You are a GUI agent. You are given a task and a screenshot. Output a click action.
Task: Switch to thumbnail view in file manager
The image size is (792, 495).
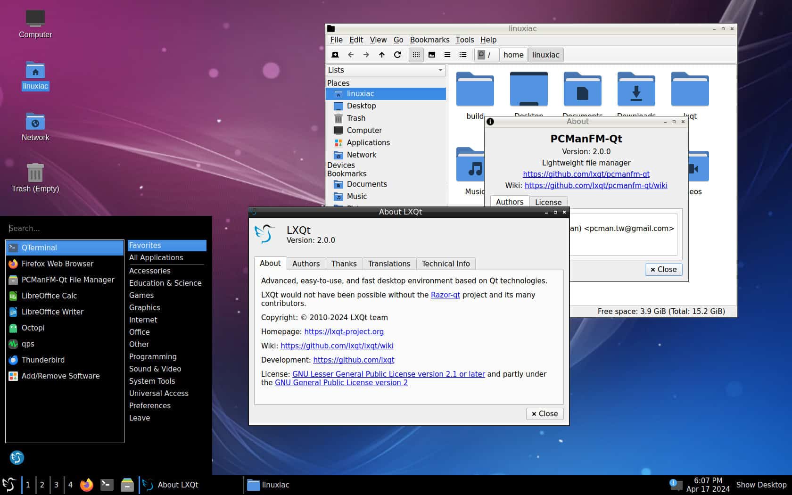432,55
